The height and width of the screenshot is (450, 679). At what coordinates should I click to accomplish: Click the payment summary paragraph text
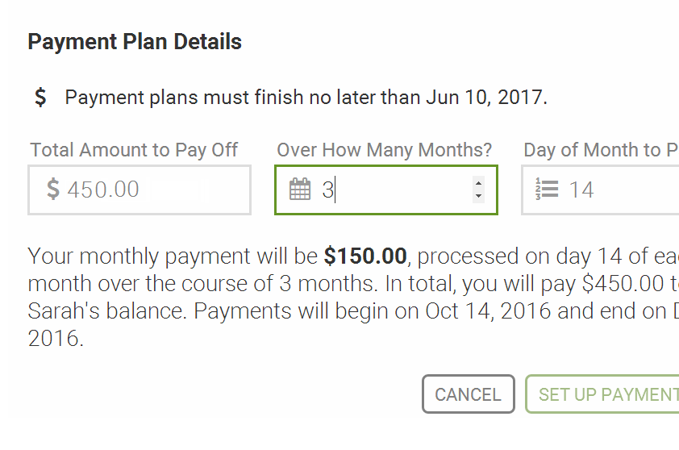pos(353,297)
